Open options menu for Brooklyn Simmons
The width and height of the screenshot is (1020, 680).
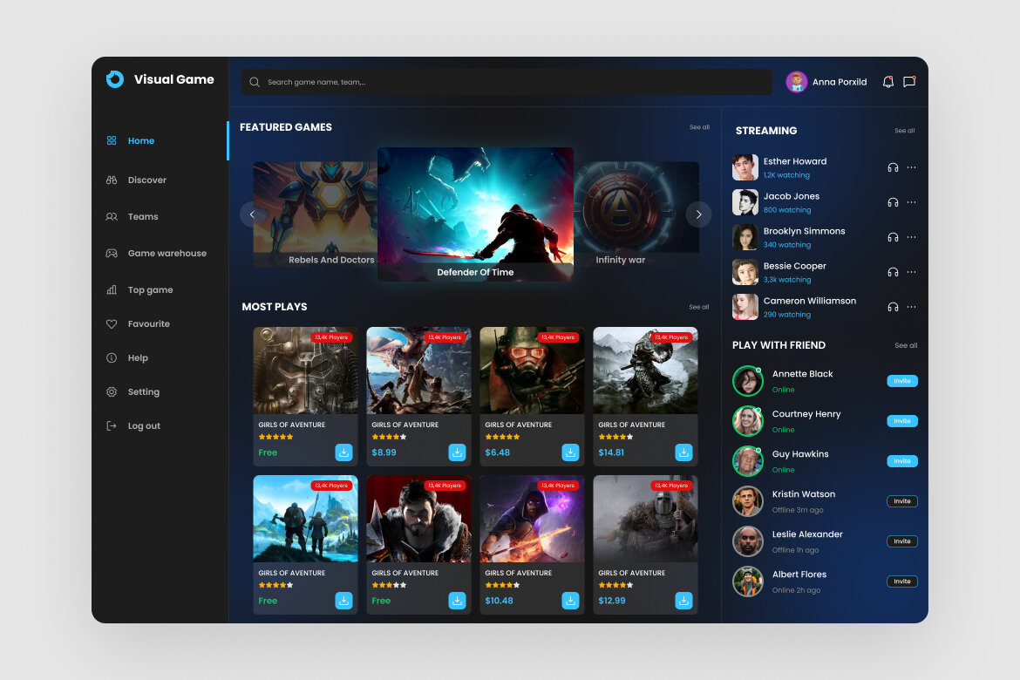(x=911, y=236)
